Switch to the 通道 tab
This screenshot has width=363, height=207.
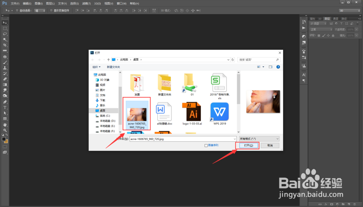[335, 19]
